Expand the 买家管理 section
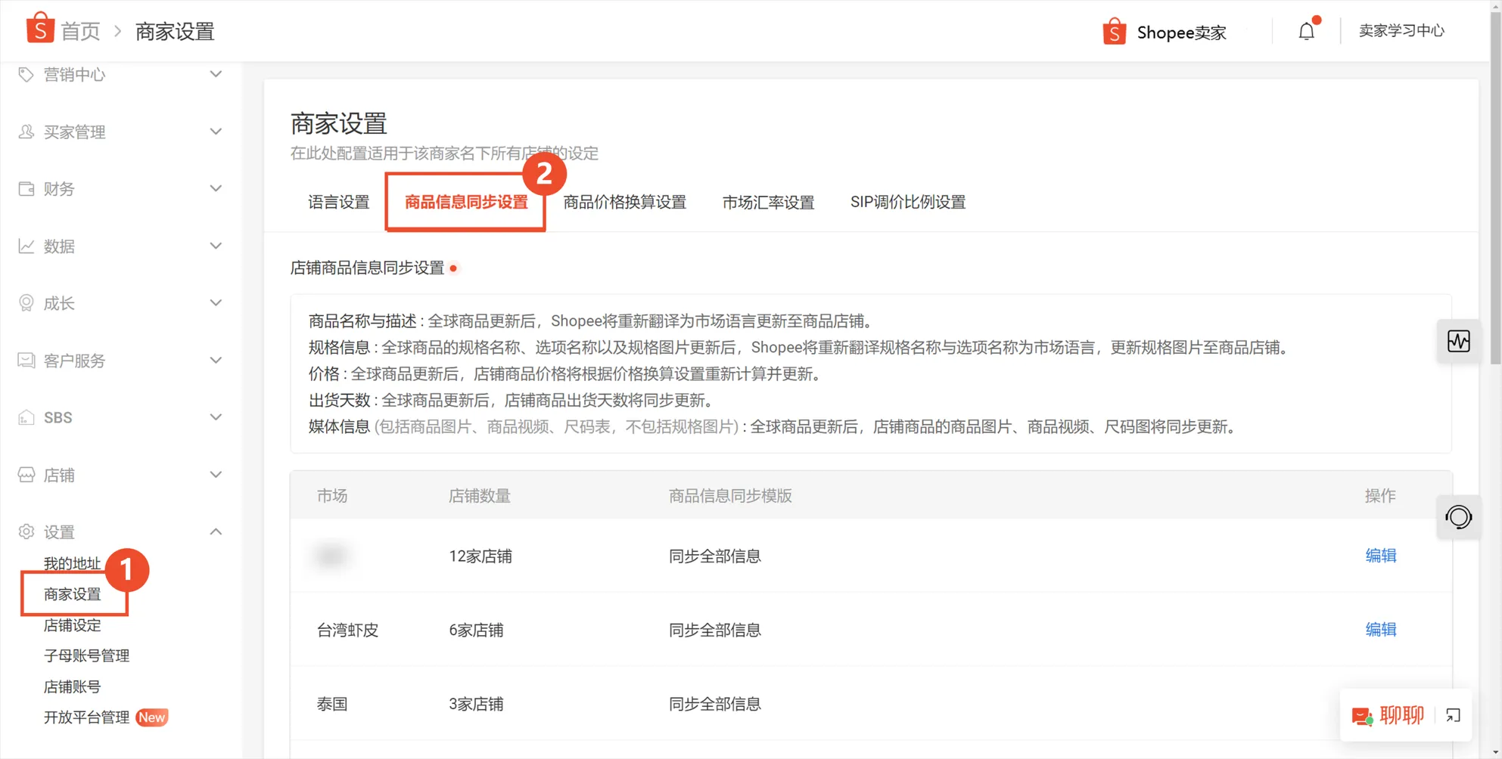Viewport: 1502px width, 759px height. coord(216,131)
